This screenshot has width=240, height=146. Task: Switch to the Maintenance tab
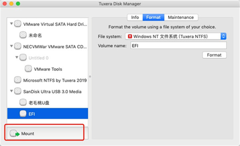click(181, 18)
